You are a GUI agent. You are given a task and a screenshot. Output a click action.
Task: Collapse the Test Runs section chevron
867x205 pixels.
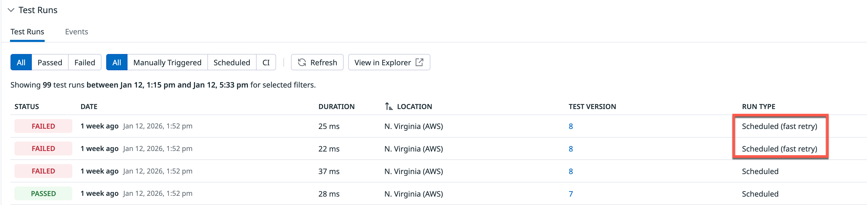click(11, 10)
